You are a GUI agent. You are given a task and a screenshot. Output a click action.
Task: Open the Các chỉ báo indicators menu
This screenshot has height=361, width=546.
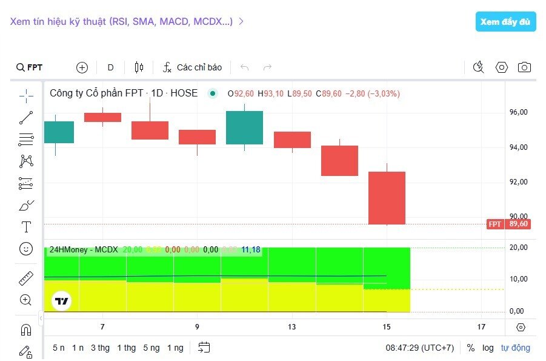pos(192,67)
